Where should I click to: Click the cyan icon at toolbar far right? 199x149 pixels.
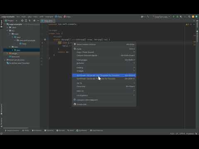pos(197,17)
